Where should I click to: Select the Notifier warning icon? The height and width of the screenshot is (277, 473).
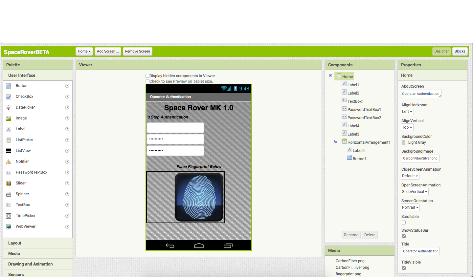[x=8, y=161]
